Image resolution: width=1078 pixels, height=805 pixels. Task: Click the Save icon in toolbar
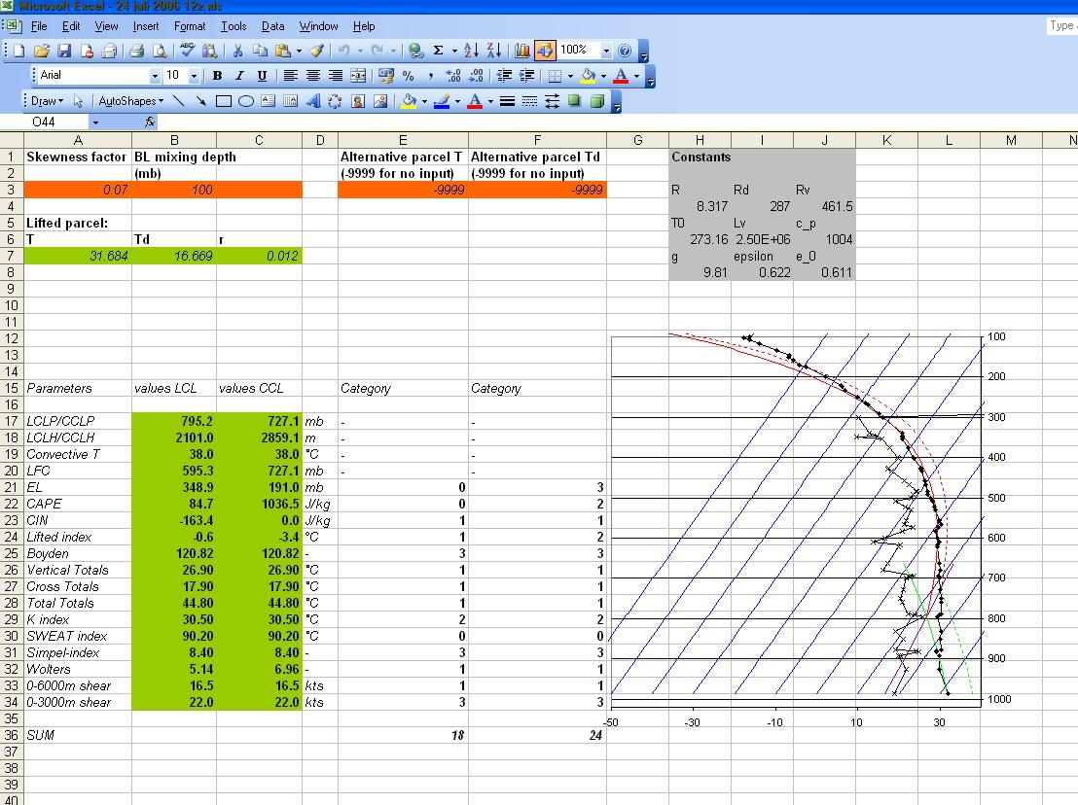click(x=64, y=51)
